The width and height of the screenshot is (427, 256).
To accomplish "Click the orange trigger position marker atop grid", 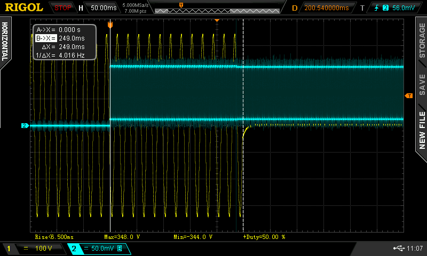I will coord(217,20).
